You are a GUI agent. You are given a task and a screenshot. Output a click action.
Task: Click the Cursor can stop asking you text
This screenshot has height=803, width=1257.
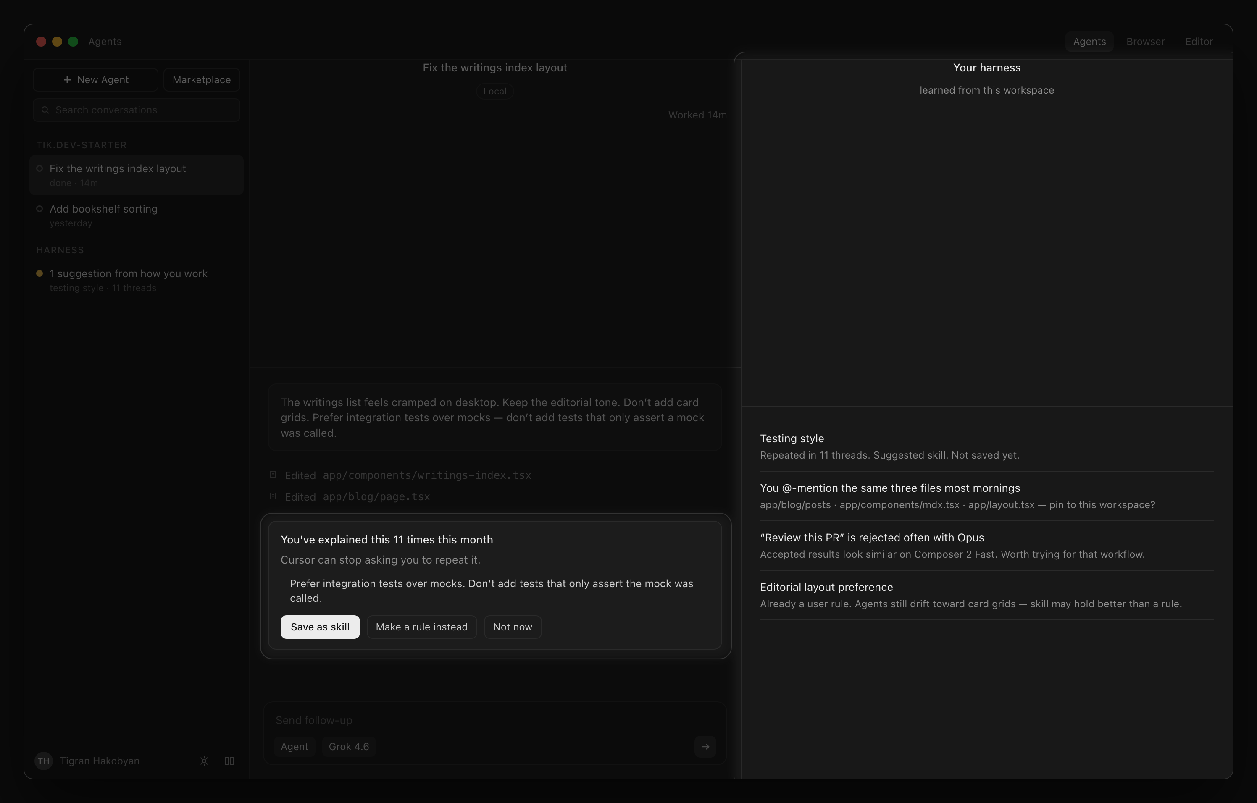(x=381, y=560)
